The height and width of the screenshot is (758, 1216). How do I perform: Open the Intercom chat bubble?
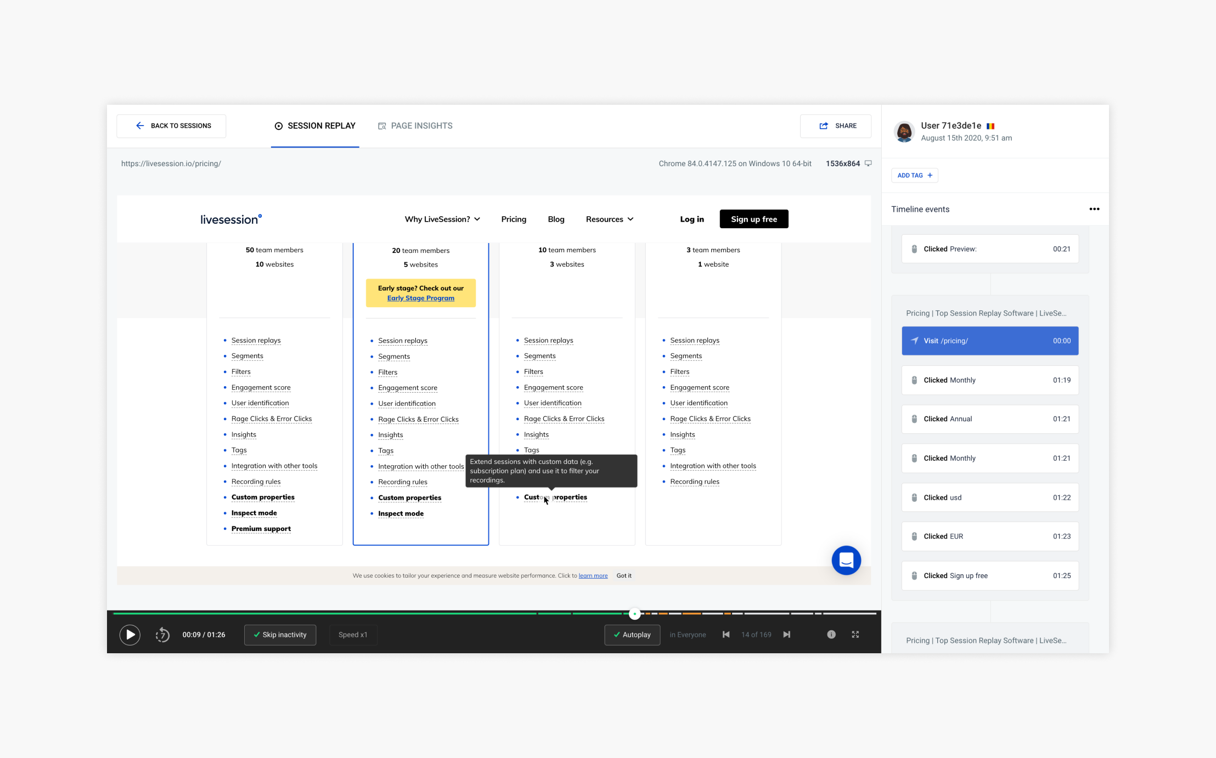(x=846, y=560)
